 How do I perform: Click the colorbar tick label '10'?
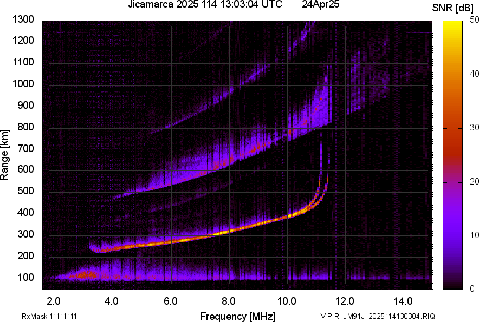point(474,235)
